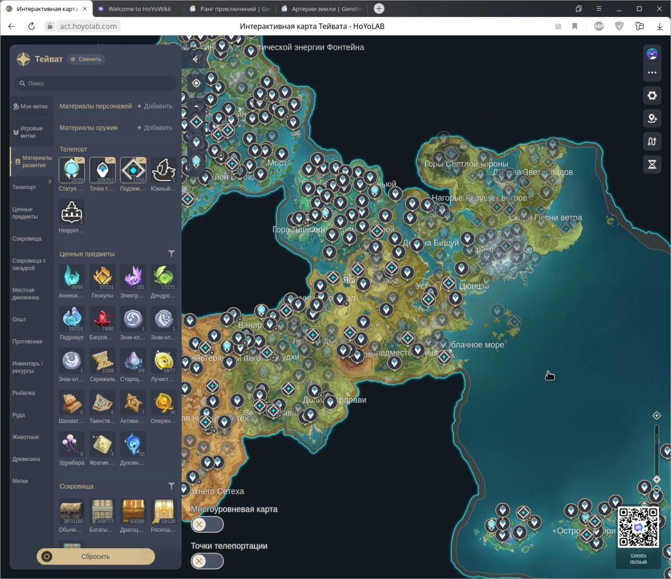Viewport: 671px width, 579px height.
Task: Select the Удумбара item filter
Action: [71, 444]
